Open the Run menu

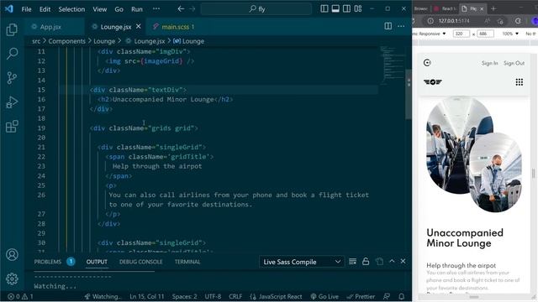click(x=137, y=9)
